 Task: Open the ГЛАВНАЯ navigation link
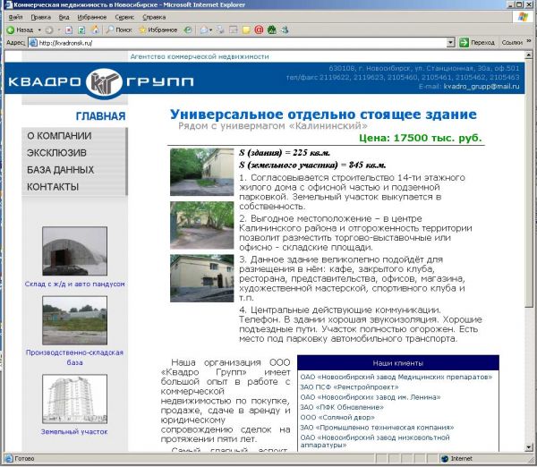click(100, 116)
